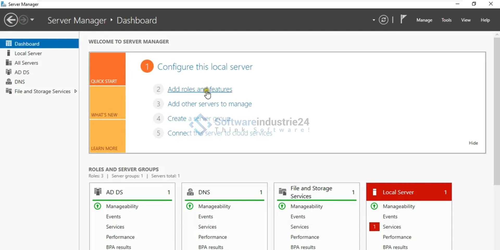Viewport: 500px width, 250px height.
Task: Click the back navigation arrow icon
Action: [11, 20]
